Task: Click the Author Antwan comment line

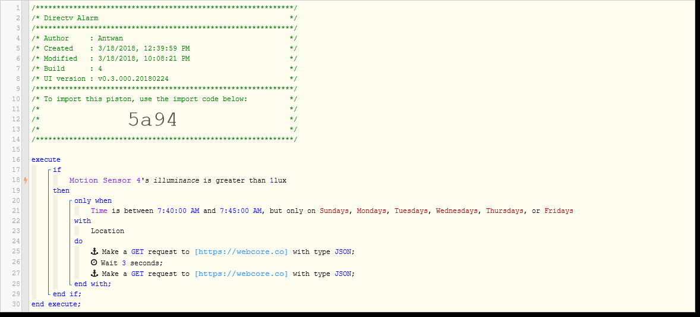Action: (x=164, y=39)
